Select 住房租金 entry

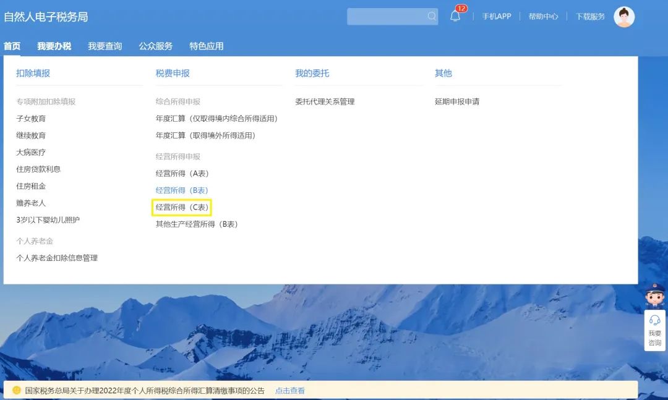(31, 186)
